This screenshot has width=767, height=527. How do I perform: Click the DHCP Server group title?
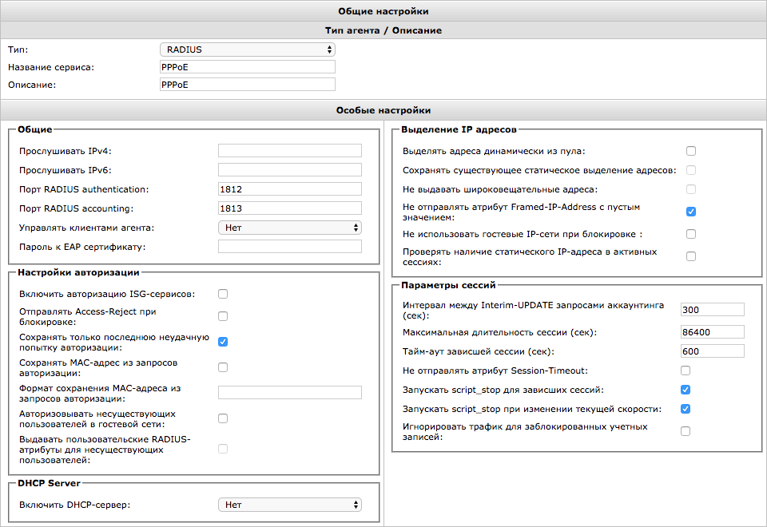coord(49,483)
